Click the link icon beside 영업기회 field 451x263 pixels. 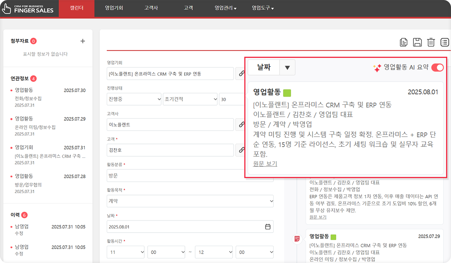coord(241,74)
